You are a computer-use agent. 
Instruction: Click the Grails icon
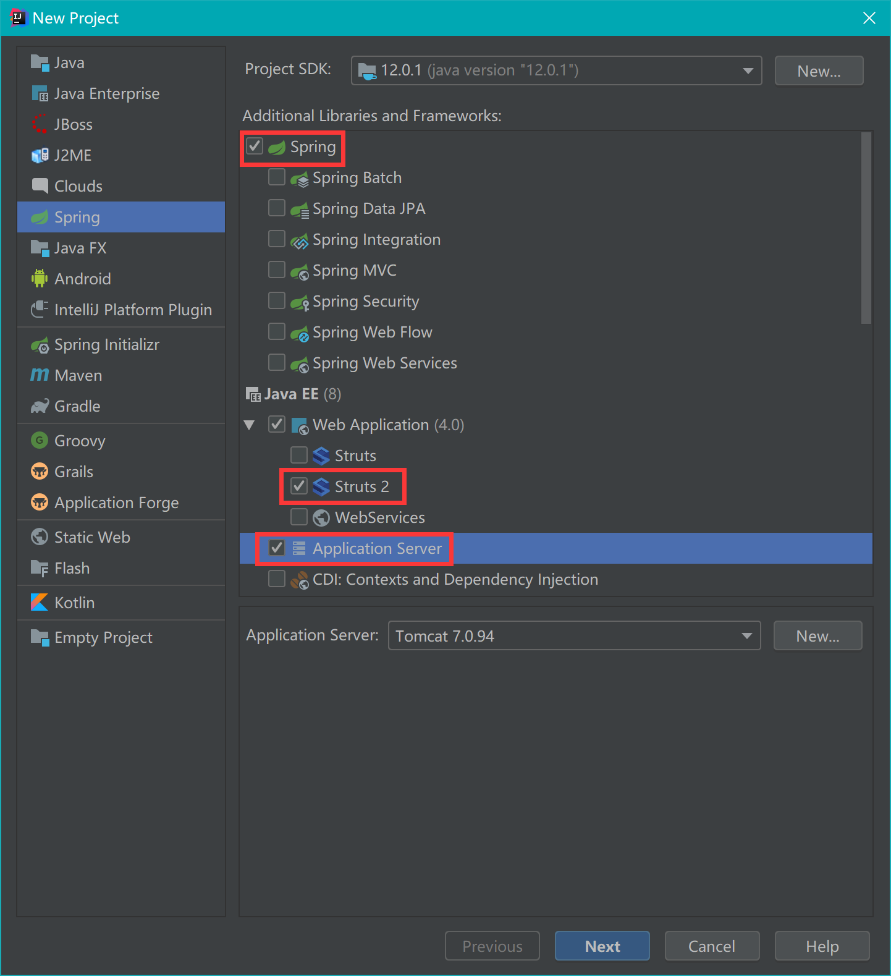(40, 472)
